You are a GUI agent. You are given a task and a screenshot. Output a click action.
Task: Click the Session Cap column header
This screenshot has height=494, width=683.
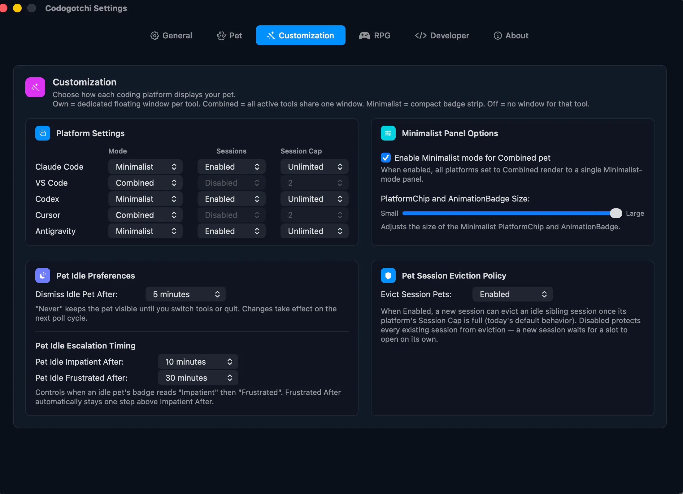click(301, 151)
